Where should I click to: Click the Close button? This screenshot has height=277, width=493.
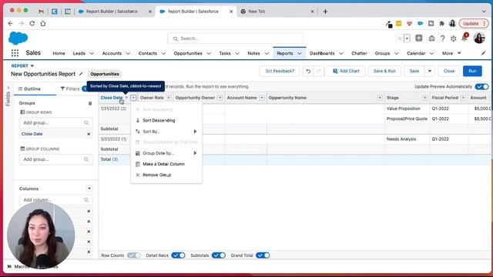(x=448, y=71)
